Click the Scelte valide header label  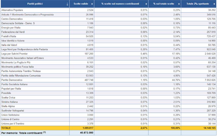pos(81,4)
